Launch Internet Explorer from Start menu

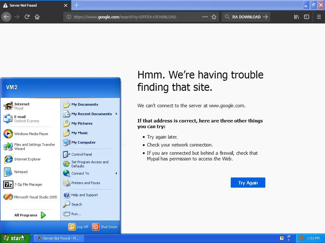click(30, 159)
